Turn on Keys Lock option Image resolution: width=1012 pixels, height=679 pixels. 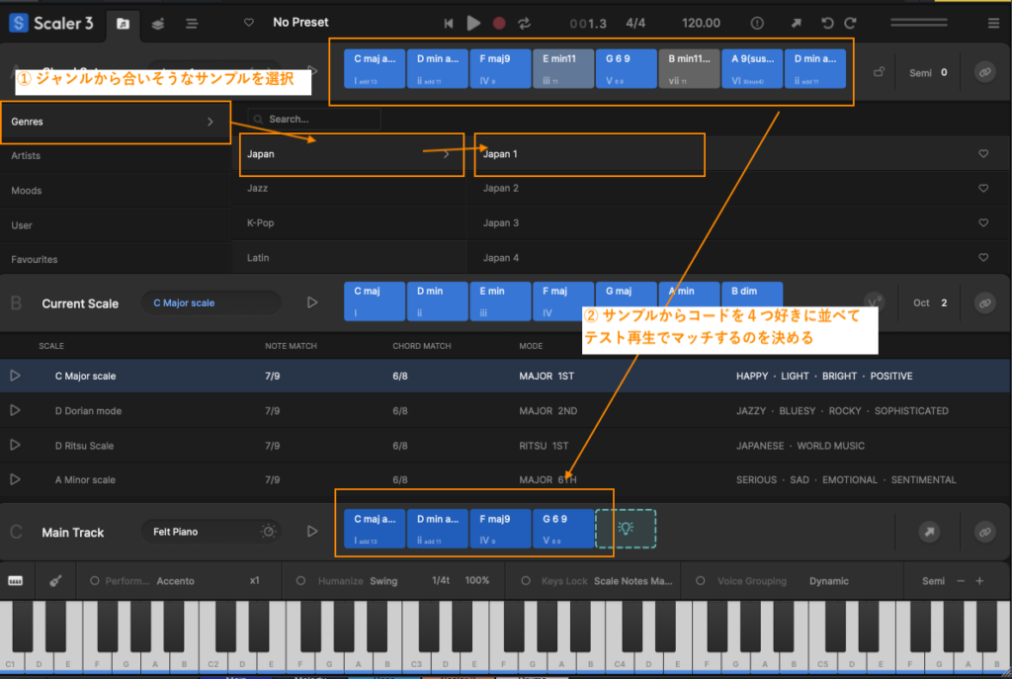pyautogui.click(x=528, y=581)
